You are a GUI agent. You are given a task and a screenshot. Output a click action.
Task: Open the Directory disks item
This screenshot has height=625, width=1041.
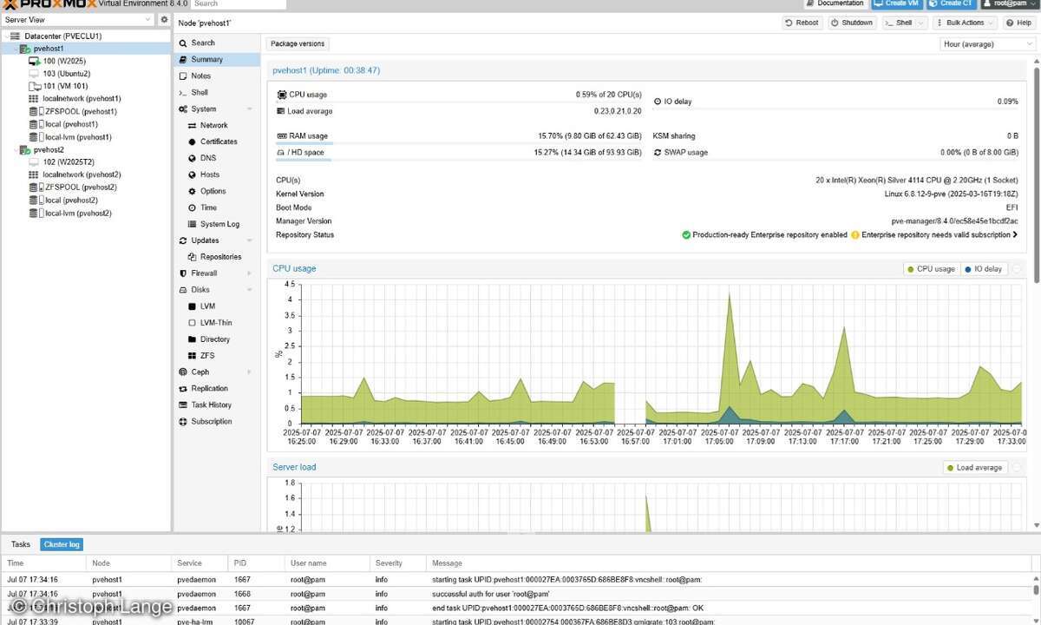click(x=217, y=339)
